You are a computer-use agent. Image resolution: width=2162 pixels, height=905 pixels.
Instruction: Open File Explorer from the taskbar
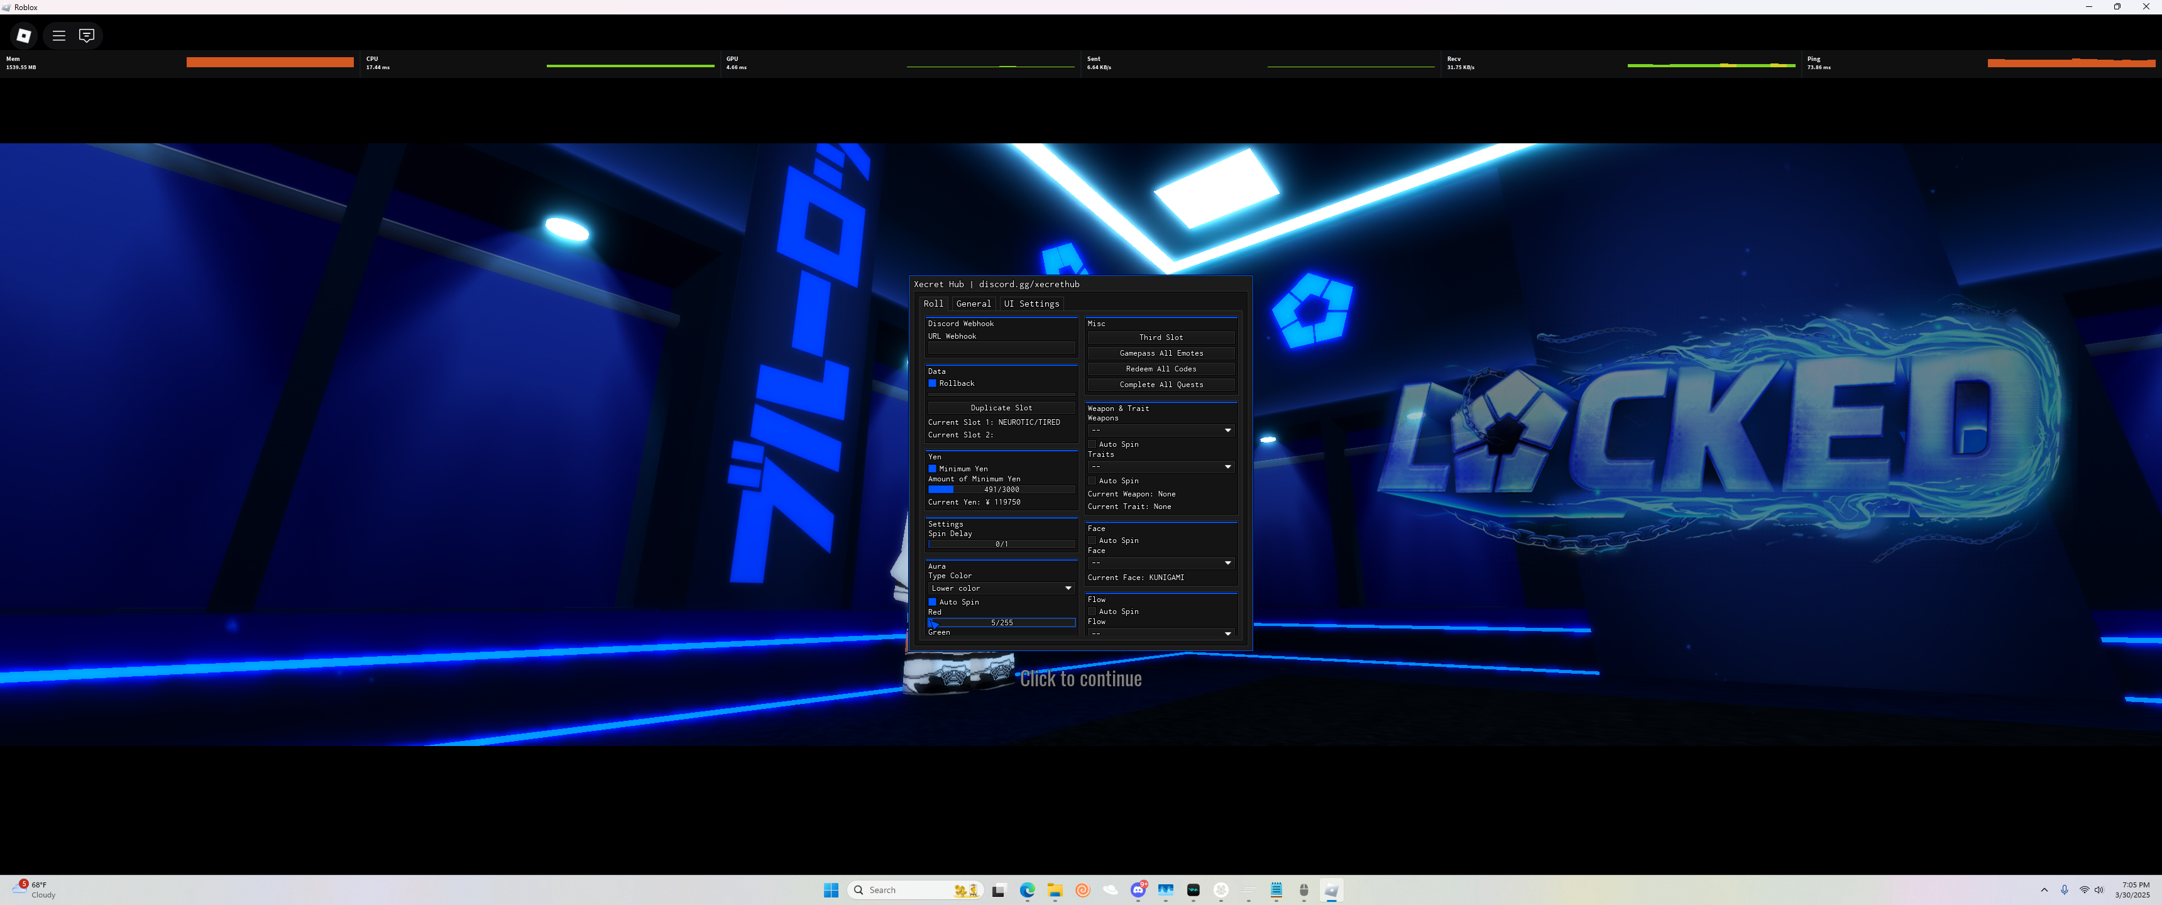(1055, 890)
